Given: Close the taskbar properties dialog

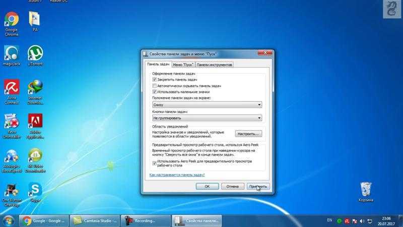Looking at the screenshot, I should (x=265, y=53).
